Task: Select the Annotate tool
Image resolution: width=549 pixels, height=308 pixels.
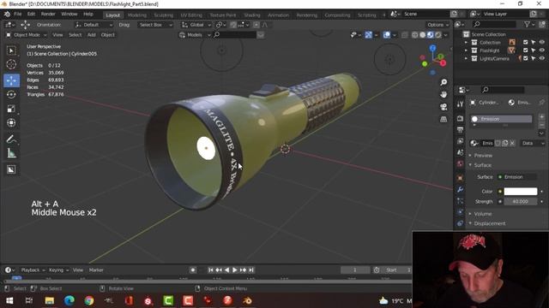Action: (x=11, y=139)
